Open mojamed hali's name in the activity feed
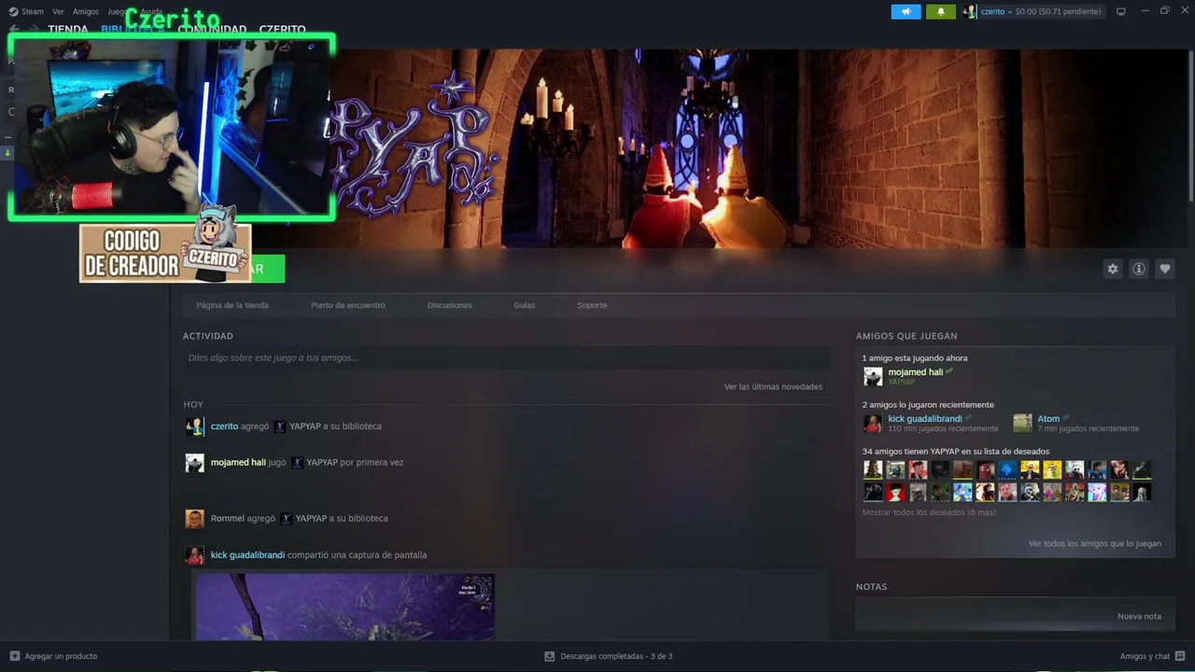 click(x=238, y=462)
